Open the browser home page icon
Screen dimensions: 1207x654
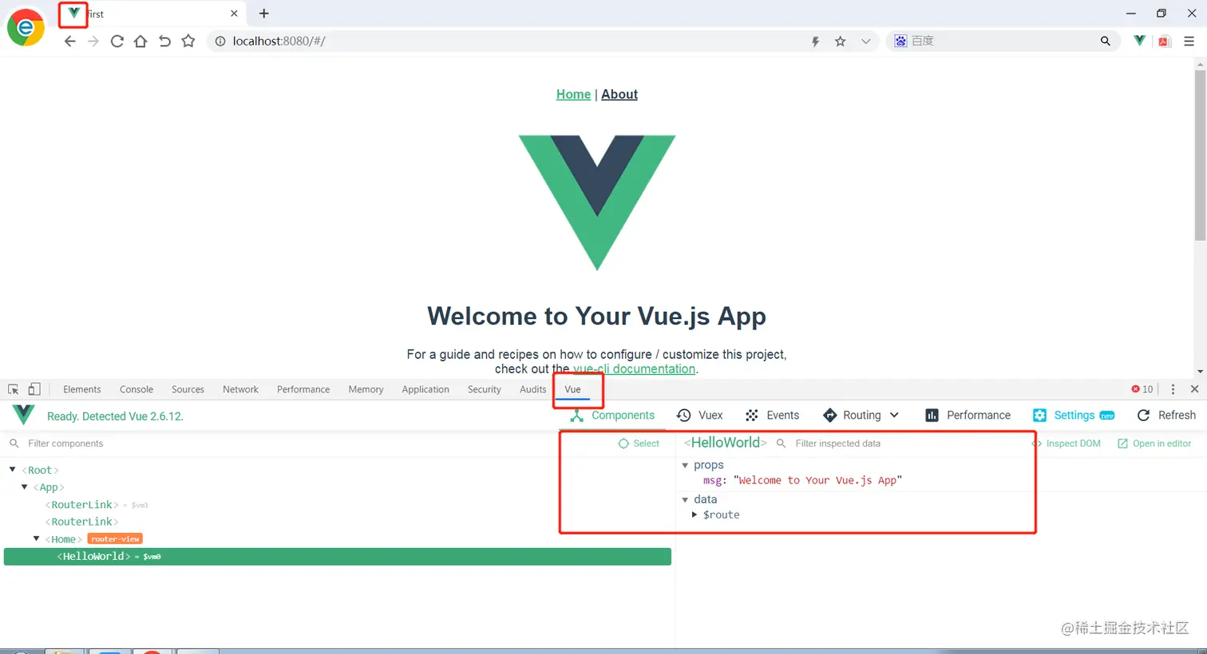(140, 41)
